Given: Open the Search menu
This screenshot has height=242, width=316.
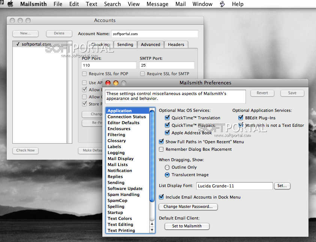Looking at the screenshot, I should 112,4.
